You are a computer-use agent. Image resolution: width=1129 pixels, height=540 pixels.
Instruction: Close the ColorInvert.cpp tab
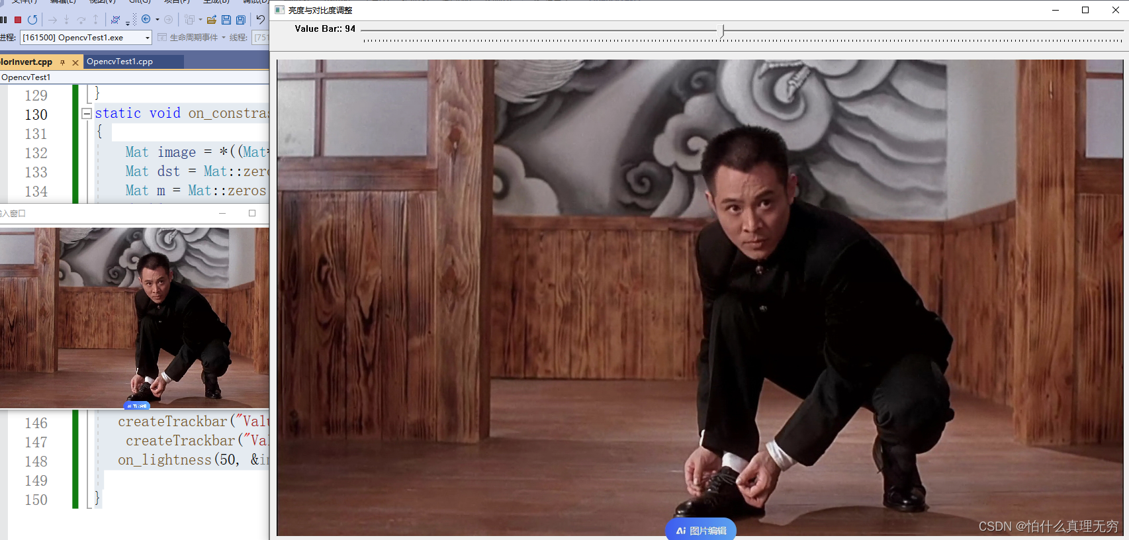pos(75,62)
